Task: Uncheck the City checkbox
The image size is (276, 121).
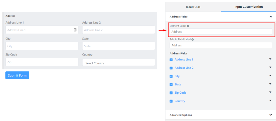Action: (171, 76)
